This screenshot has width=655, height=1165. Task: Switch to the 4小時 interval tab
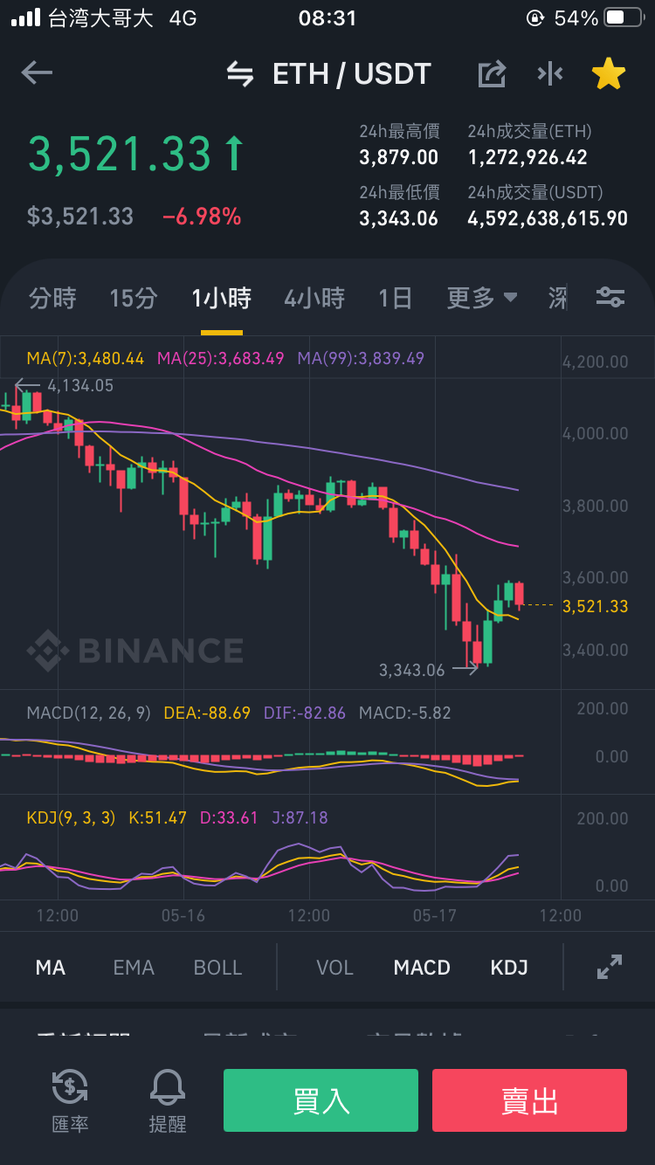tap(314, 299)
